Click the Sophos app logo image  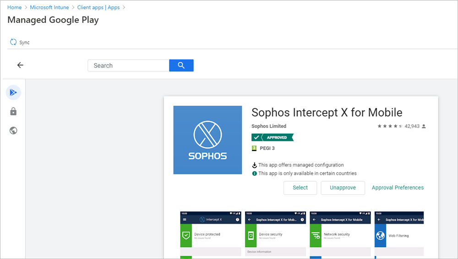pos(207,140)
